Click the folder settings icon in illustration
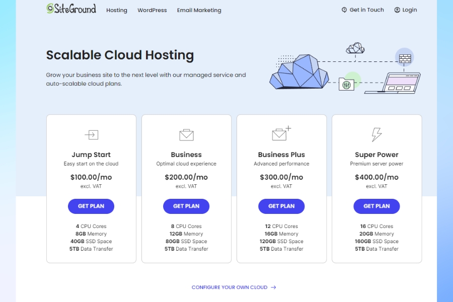 pos(346,85)
